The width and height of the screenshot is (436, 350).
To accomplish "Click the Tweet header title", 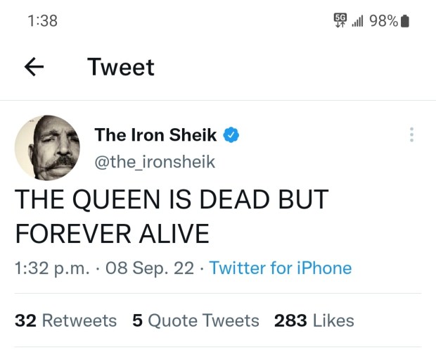I will (120, 67).
